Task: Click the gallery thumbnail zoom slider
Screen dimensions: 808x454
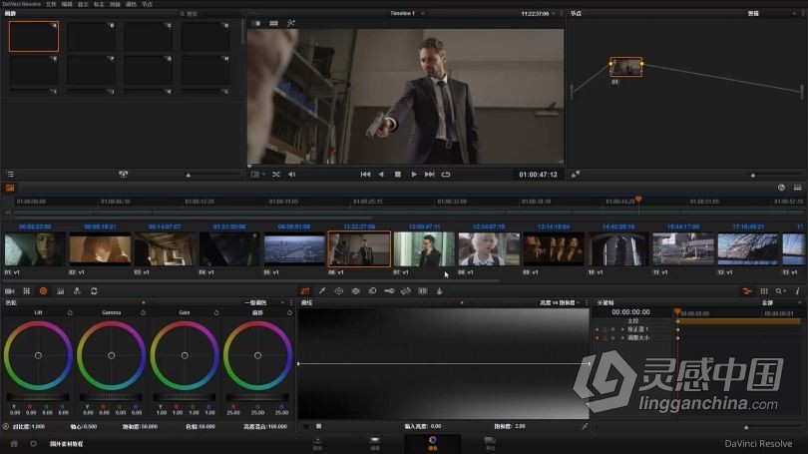Action: (x=212, y=176)
